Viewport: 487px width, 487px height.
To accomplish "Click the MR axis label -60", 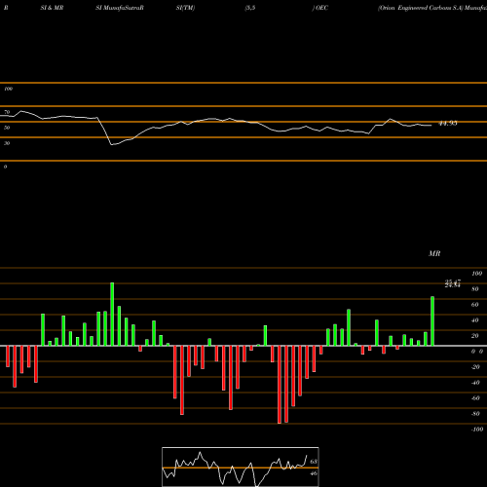I will [475, 398].
